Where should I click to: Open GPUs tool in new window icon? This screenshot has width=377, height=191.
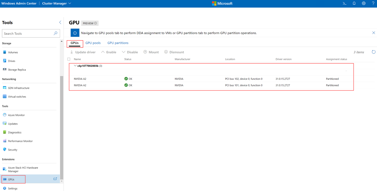click(55, 179)
